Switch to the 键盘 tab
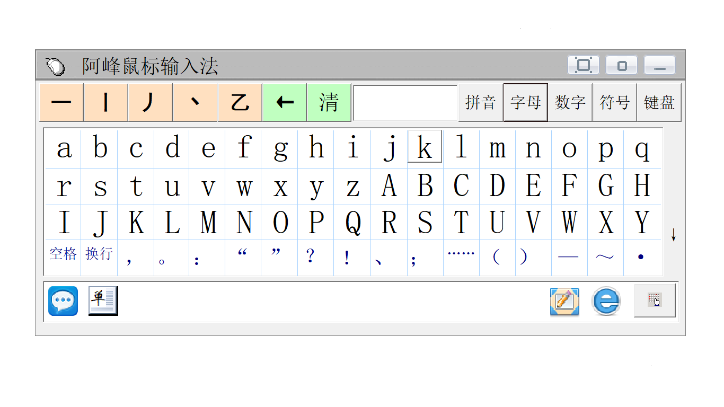 click(659, 102)
